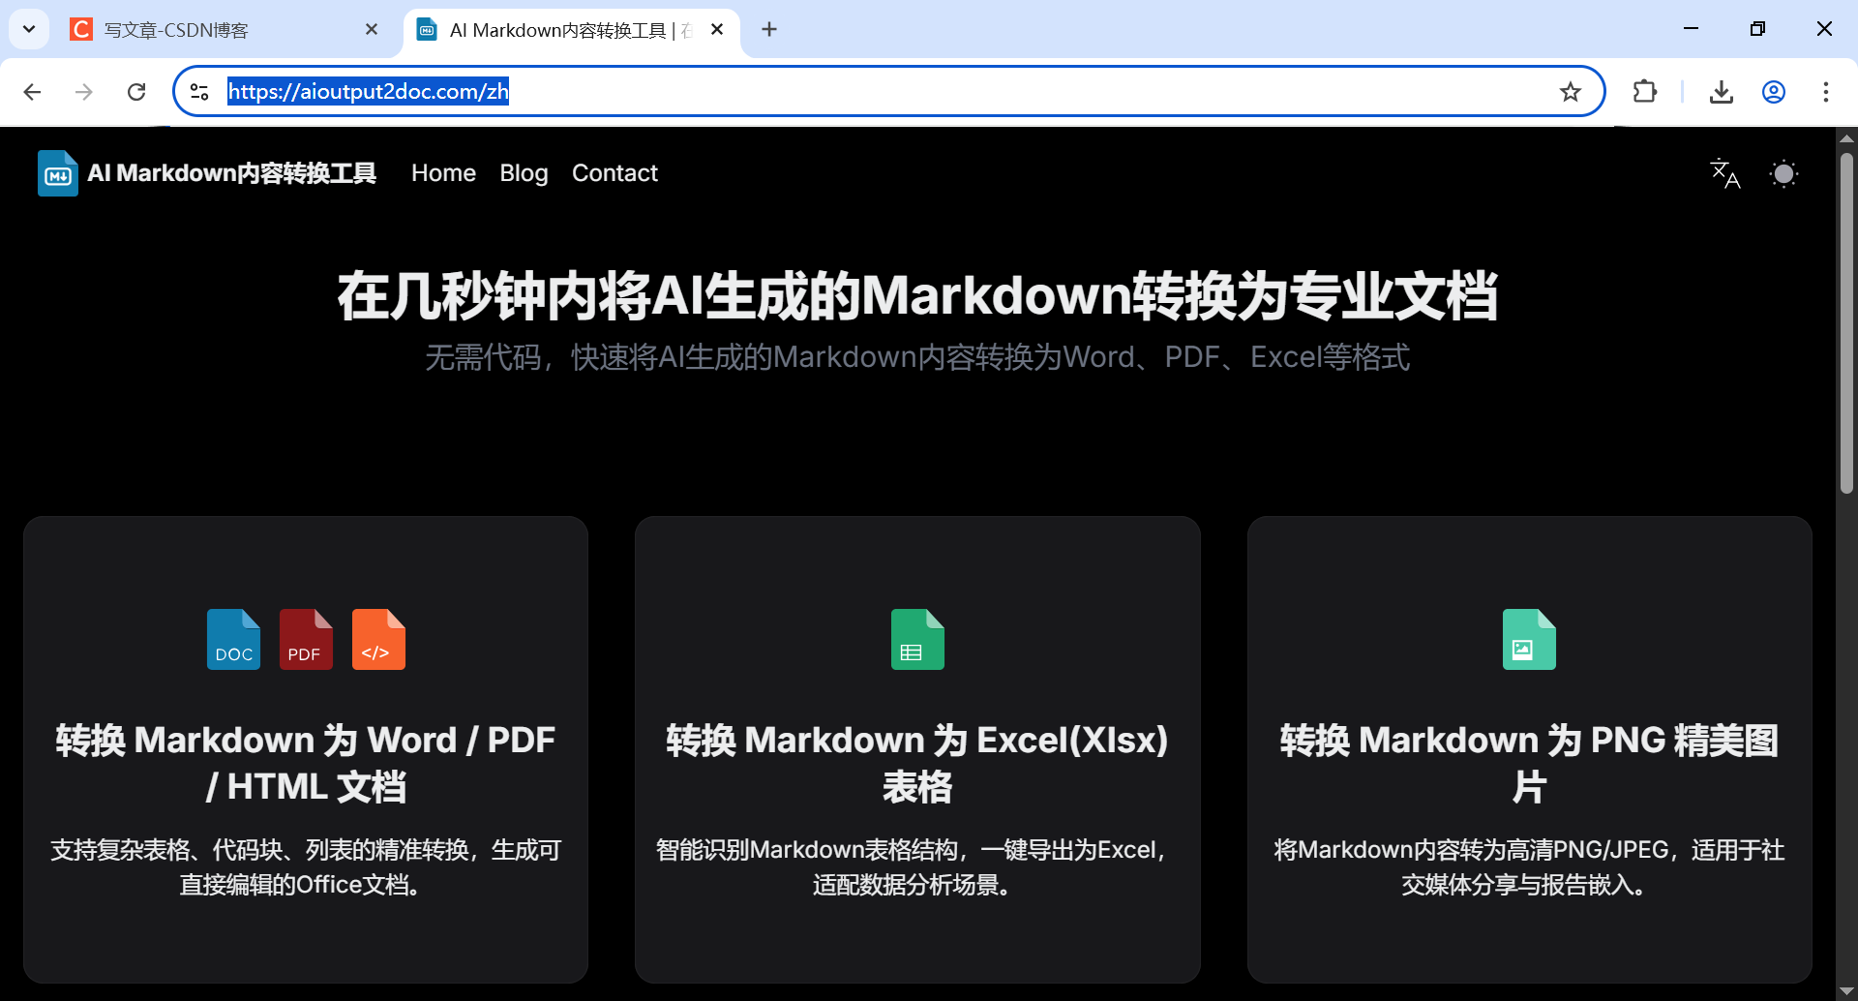The height and width of the screenshot is (1001, 1858).
Task: Bookmark this page with the star icon
Action: coord(1570,92)
